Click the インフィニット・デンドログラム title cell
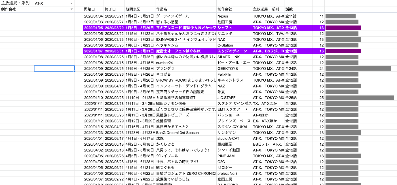Viewport: 397px width, 185px height. (x=186, y=86)
